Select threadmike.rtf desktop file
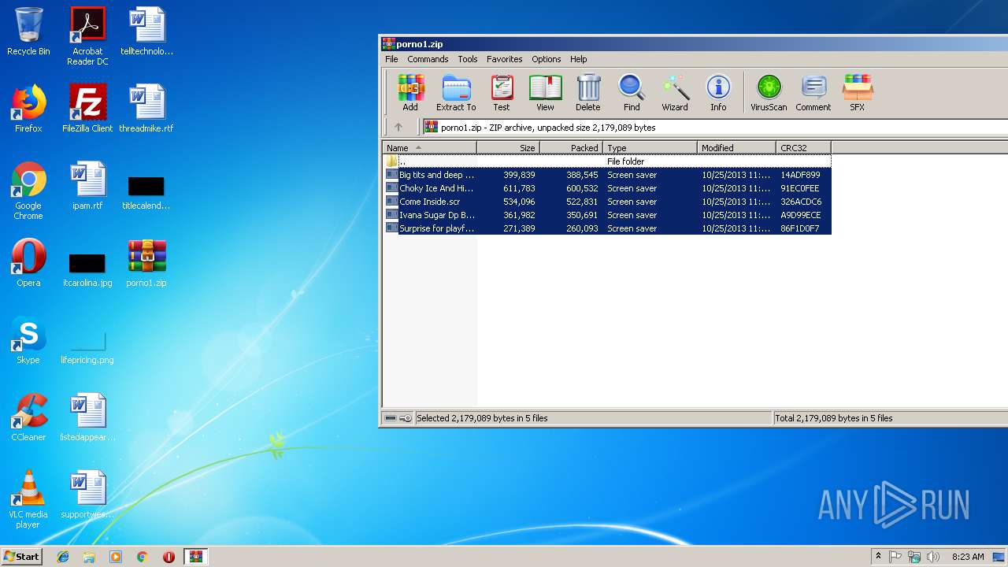Viewport: 1008px width, 567px height. [x=146, y=109]
